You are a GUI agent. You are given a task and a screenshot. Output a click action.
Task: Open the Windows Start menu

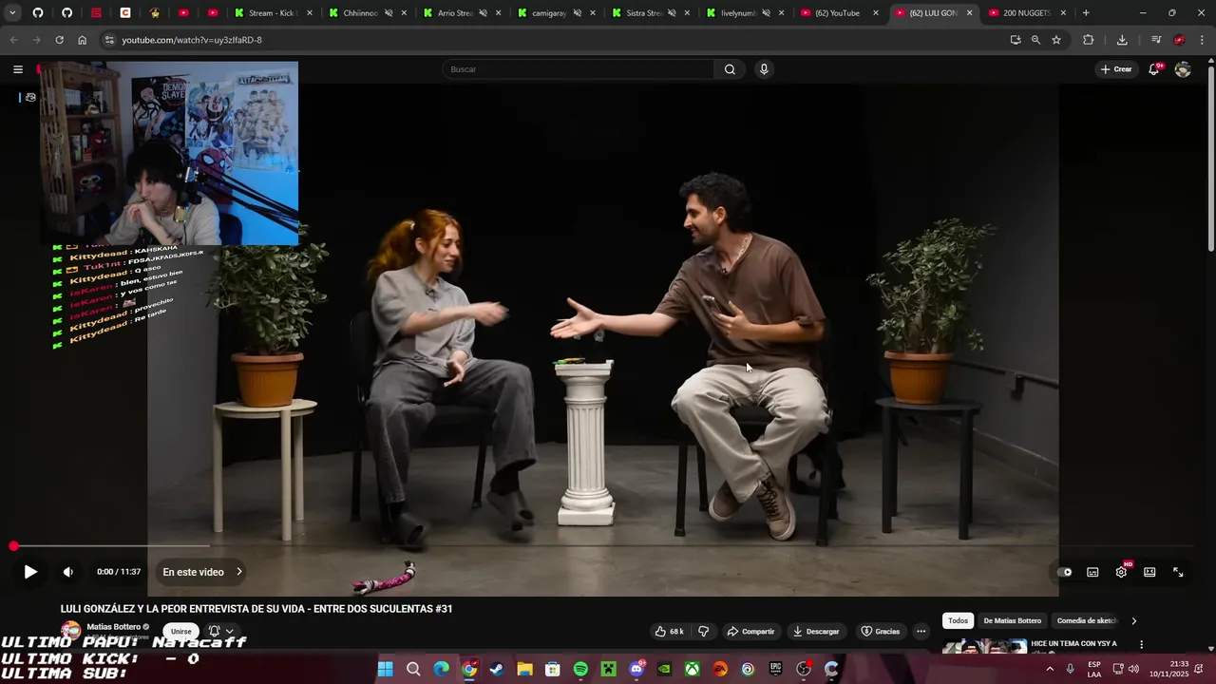[x=385, y=669]
